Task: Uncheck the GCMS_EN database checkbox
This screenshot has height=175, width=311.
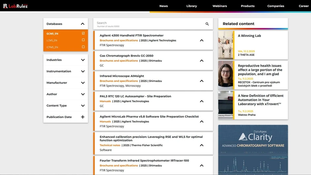Action: coord(83,33)
